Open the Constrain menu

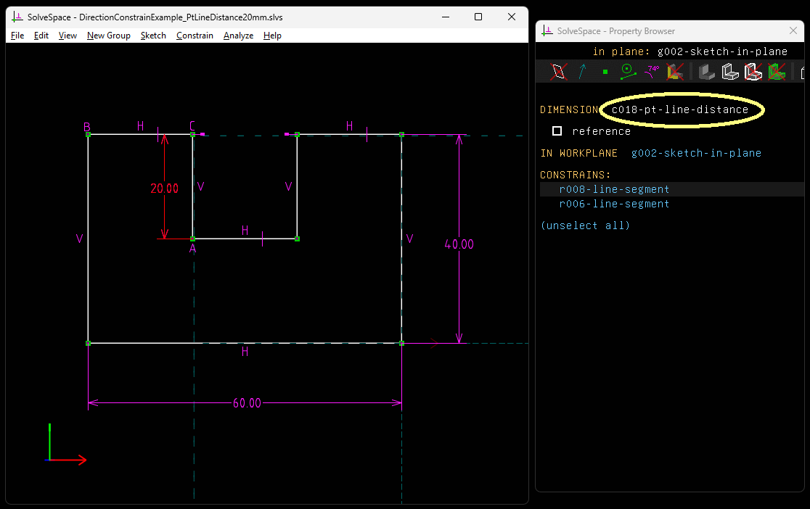click(x=195, y=36)
